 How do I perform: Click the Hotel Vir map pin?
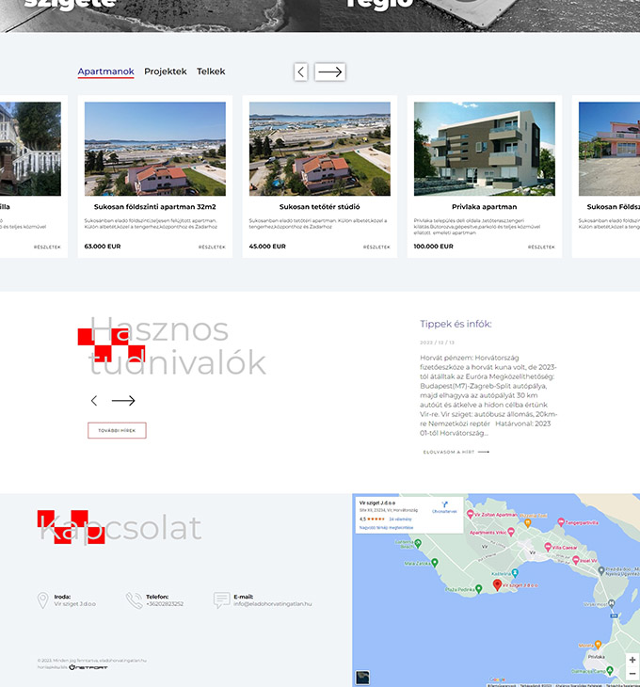(576, 560)
